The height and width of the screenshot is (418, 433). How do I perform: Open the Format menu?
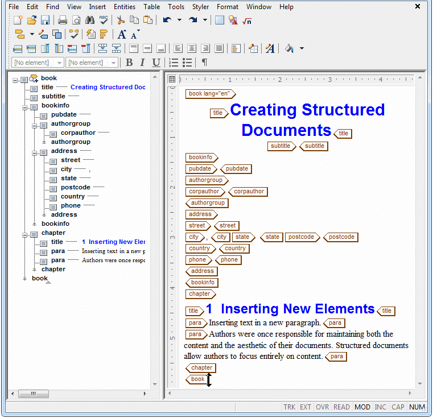[x=228, y=7]
